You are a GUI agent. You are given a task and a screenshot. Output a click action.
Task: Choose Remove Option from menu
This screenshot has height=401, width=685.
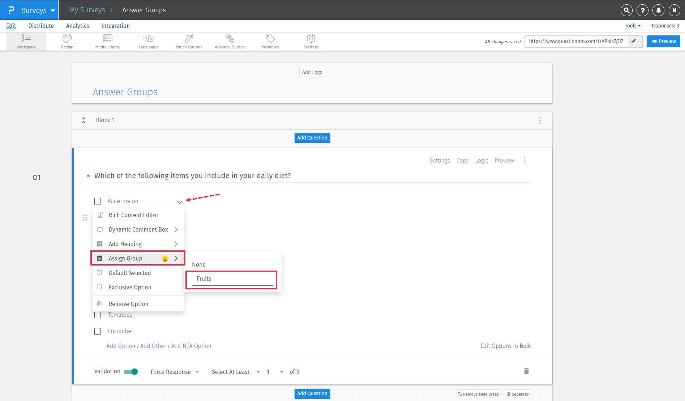pyautogui.click(x=128, y=304)
